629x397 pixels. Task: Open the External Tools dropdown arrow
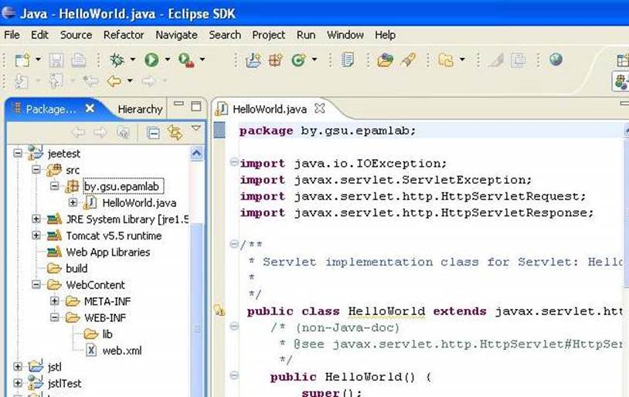click(x=202, y=59)
